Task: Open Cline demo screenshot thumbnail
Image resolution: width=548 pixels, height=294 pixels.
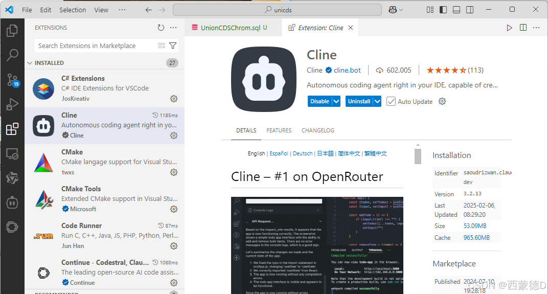Action: coord(317,245)
